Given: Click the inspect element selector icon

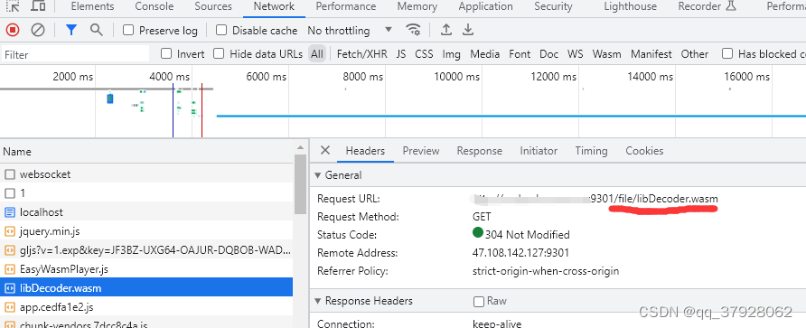Looking at the screenshot, I should tap(13, 6).
